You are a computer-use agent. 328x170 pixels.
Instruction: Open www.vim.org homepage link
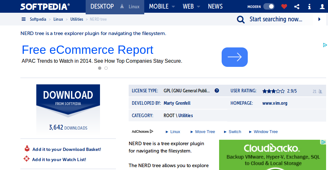(275, 103)
